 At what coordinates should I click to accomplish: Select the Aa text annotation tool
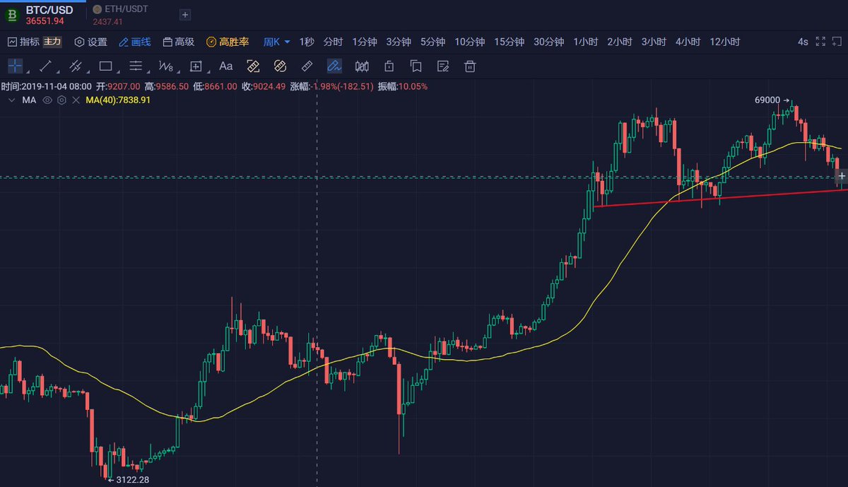coord(226,66)
